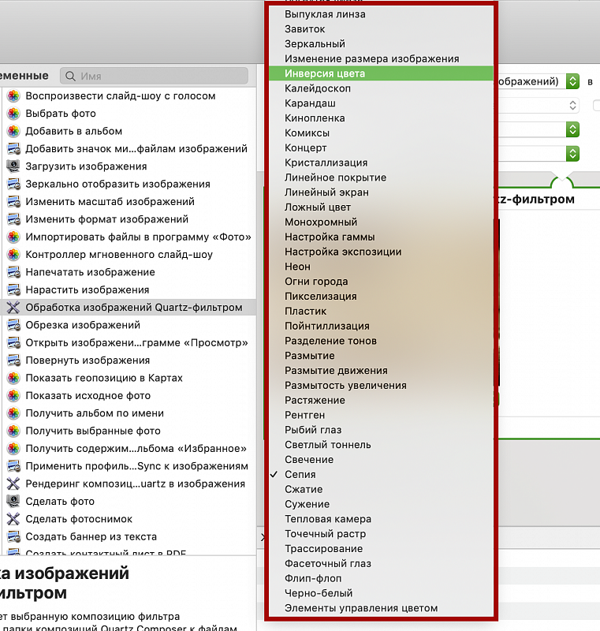Click the Photos icon beside Показать исходное фото
Screen dimensions: 600x631
(x=13, y=396)
